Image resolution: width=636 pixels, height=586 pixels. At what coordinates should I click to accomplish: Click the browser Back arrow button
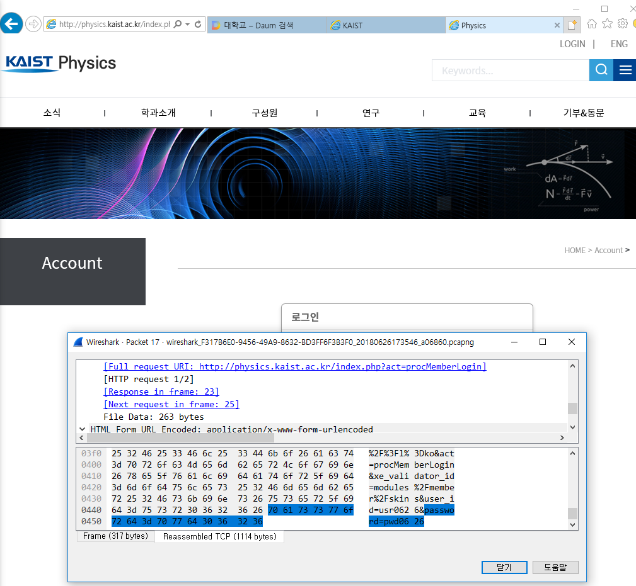[11, 23]
